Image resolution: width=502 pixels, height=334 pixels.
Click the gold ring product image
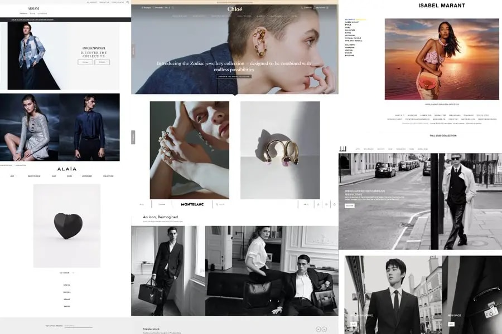coord(280,150)
